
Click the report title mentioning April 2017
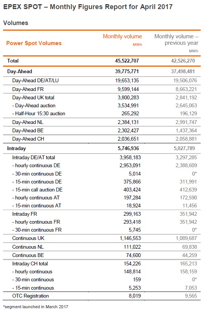[88, 7]
